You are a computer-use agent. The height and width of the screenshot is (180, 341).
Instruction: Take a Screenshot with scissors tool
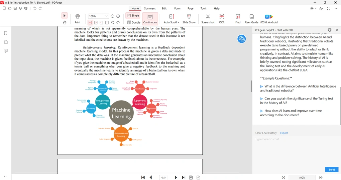(208, 19)
